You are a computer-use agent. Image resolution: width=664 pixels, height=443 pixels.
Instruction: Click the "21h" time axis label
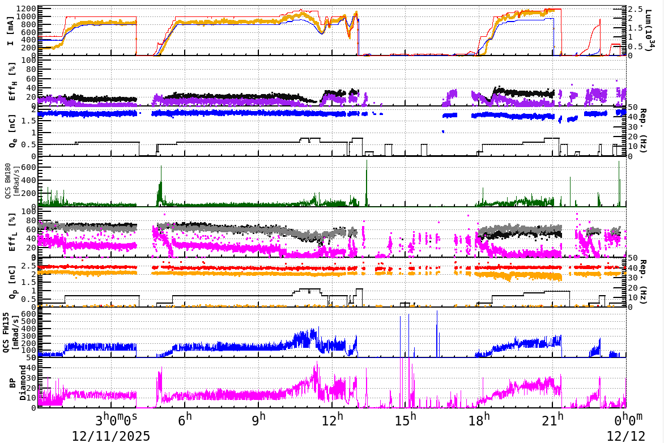(x=552, y=420)
